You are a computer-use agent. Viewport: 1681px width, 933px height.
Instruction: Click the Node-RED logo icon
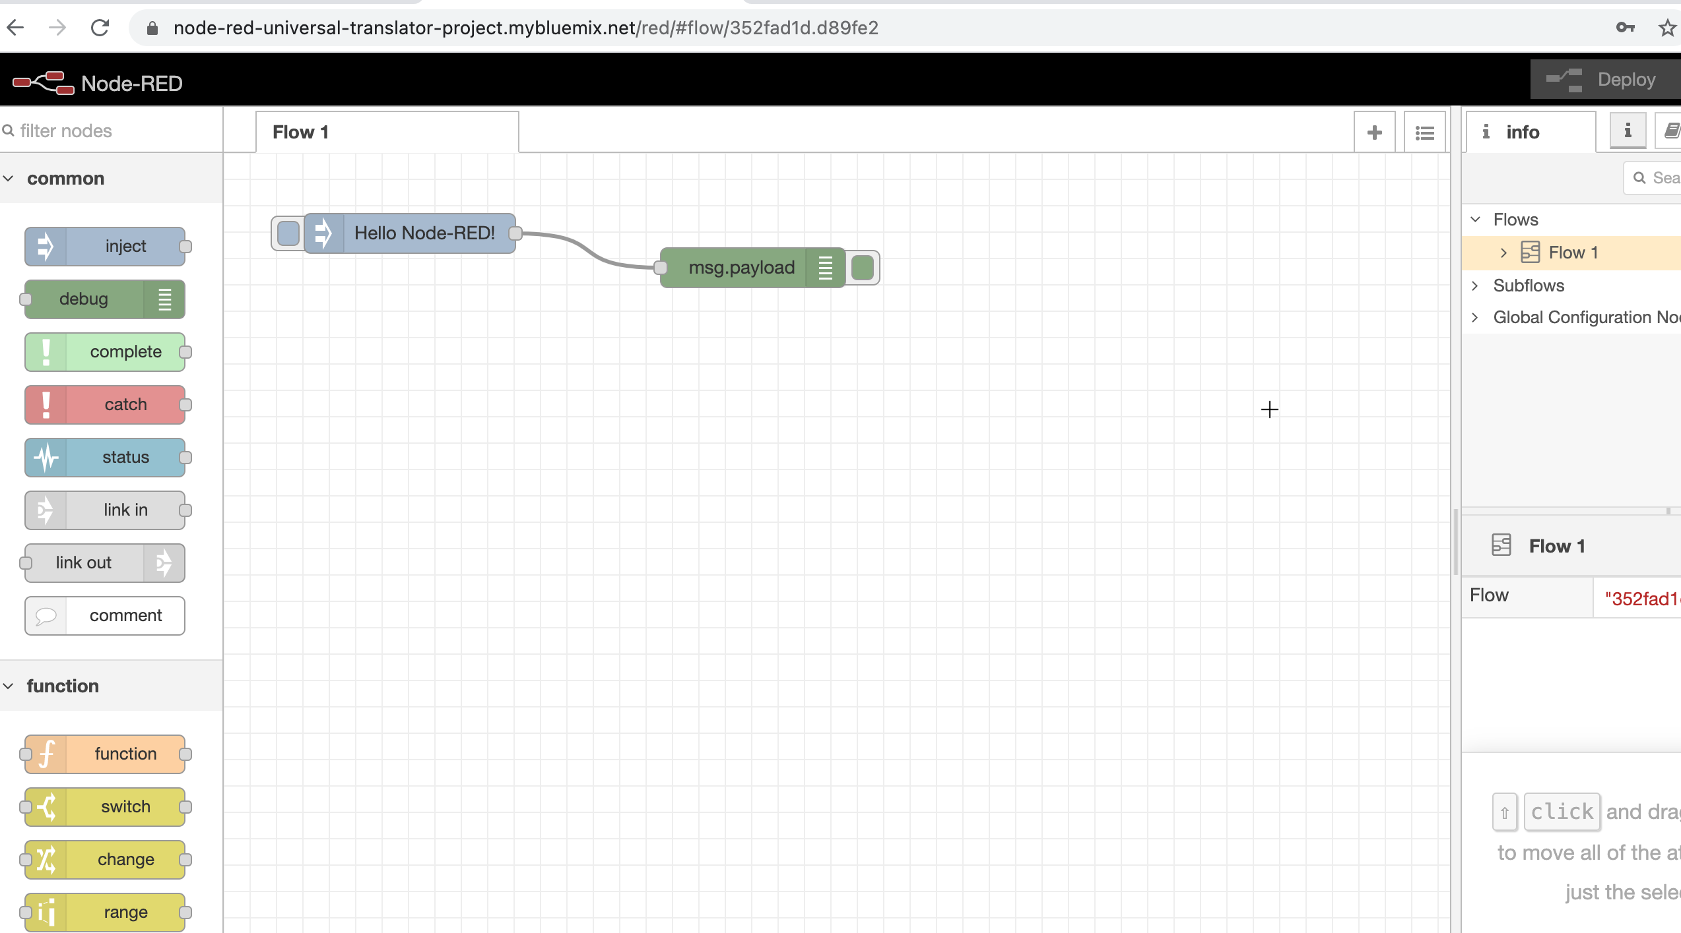pyautogui.click(x=44, y=83)
